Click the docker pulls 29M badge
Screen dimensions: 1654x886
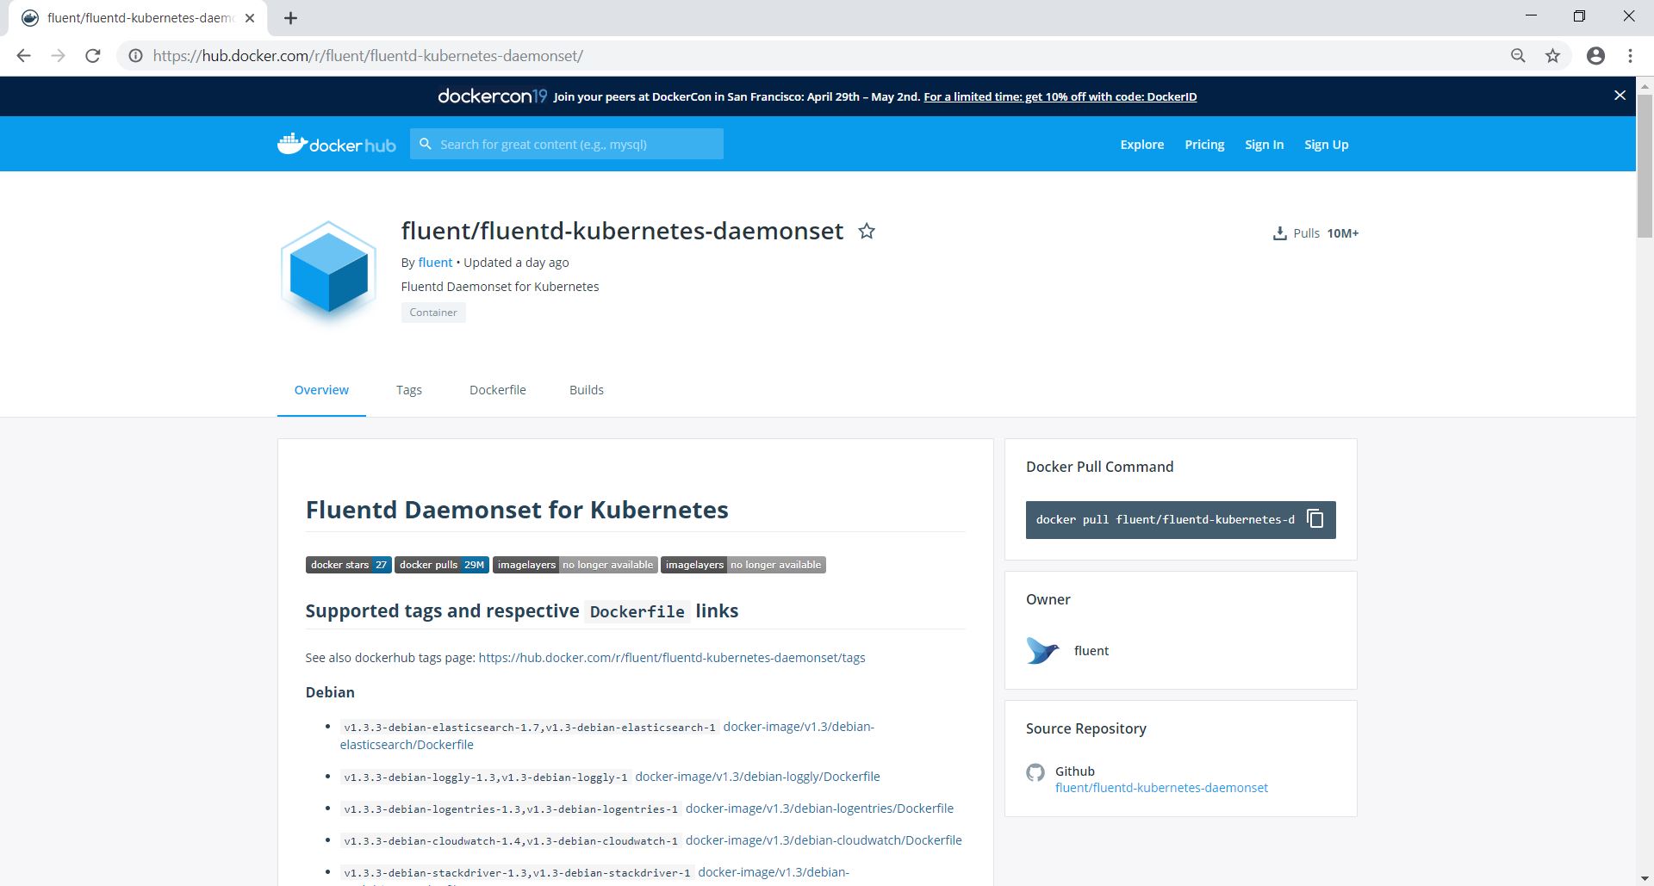click(442, 565)
